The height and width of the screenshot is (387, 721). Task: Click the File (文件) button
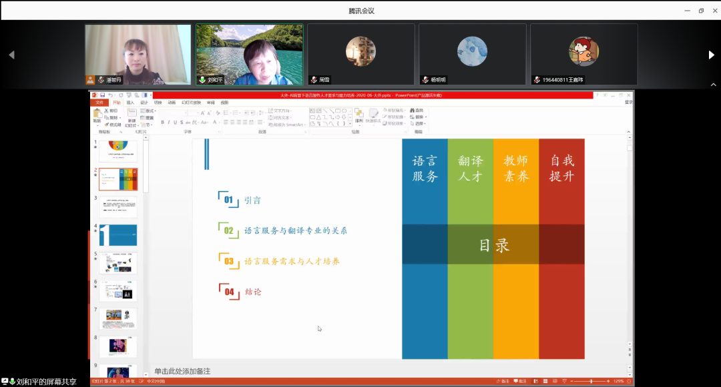pos(99,103)
